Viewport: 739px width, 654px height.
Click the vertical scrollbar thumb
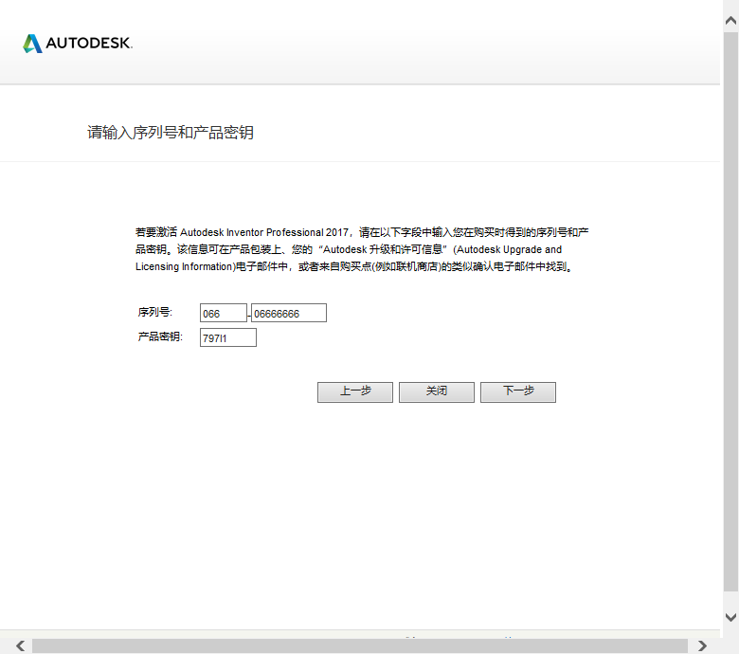pos(731,311)
